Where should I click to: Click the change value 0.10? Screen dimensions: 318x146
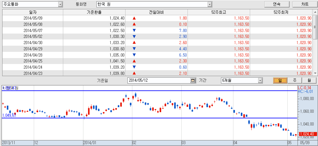click(x=183, y=24)
